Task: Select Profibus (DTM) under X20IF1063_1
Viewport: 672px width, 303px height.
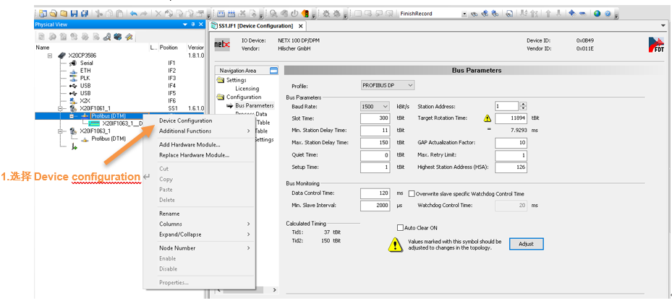Action: pyautogui.click(x=109, y=139)
